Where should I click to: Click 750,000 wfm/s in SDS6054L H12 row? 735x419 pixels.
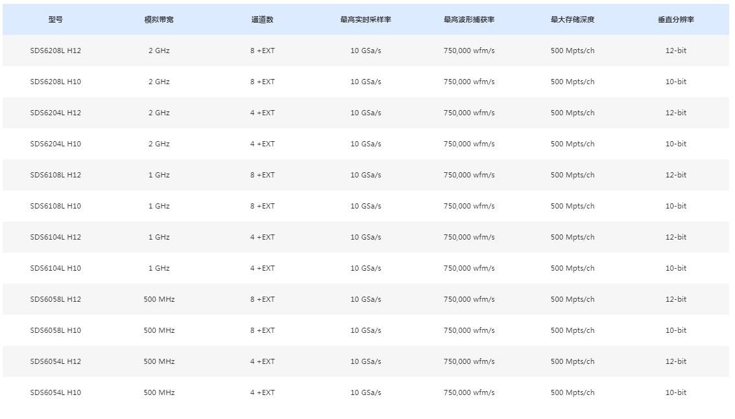pos(469,361)
